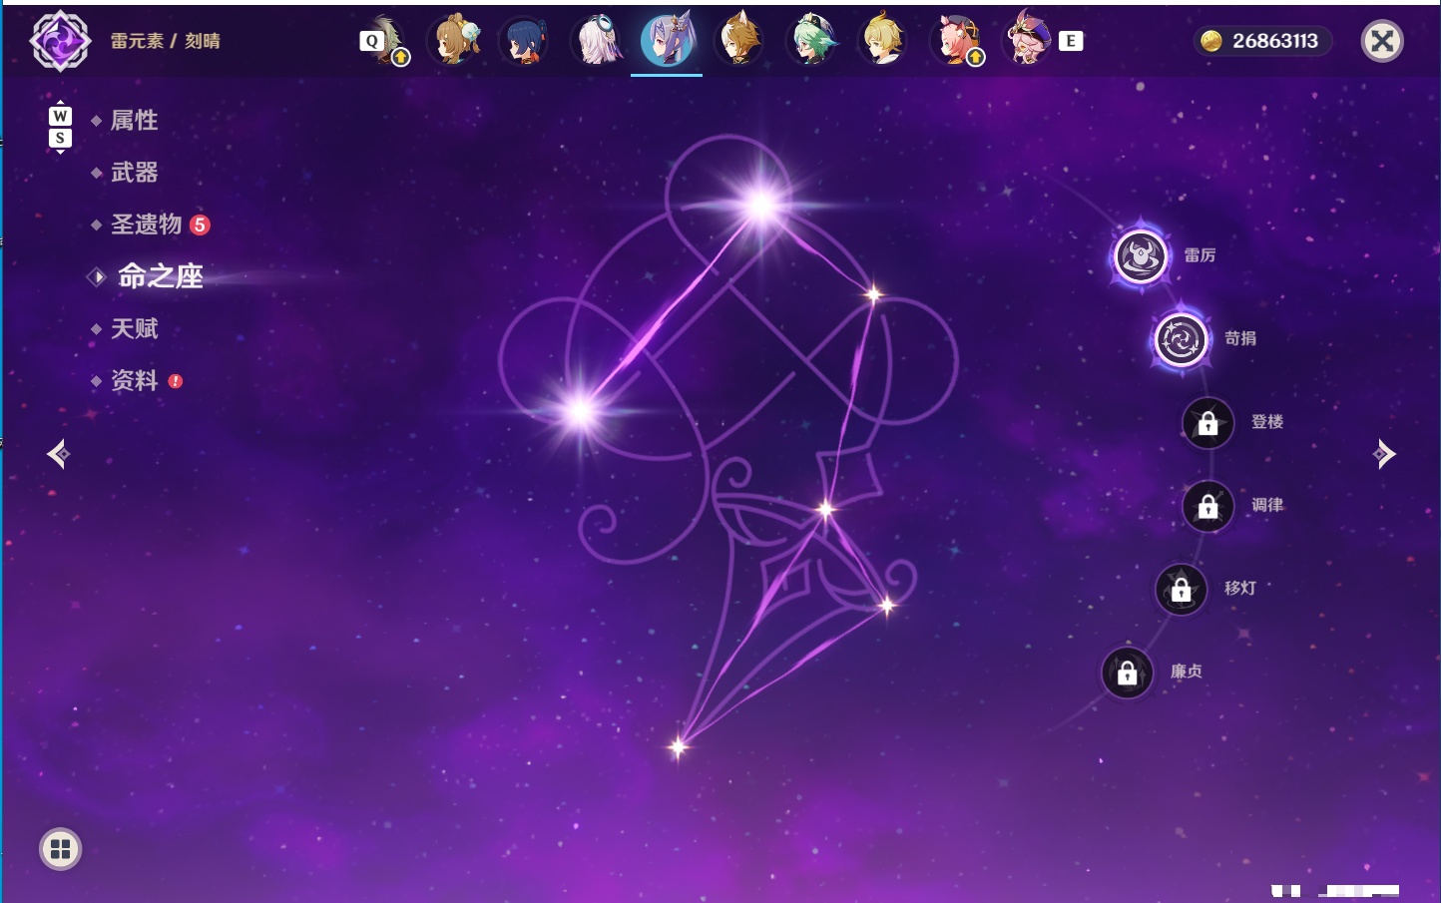Open the 天赋 talents tab

134,328
